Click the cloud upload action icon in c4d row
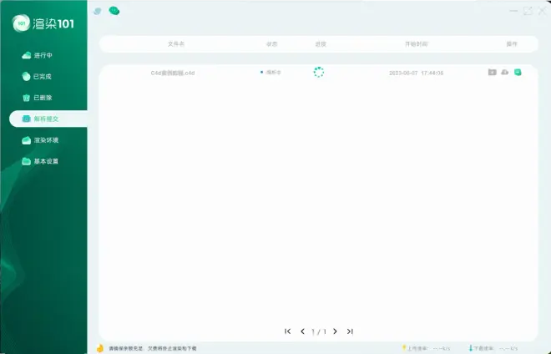The height and width of the screenshot is (354, 551). (504, 72)
